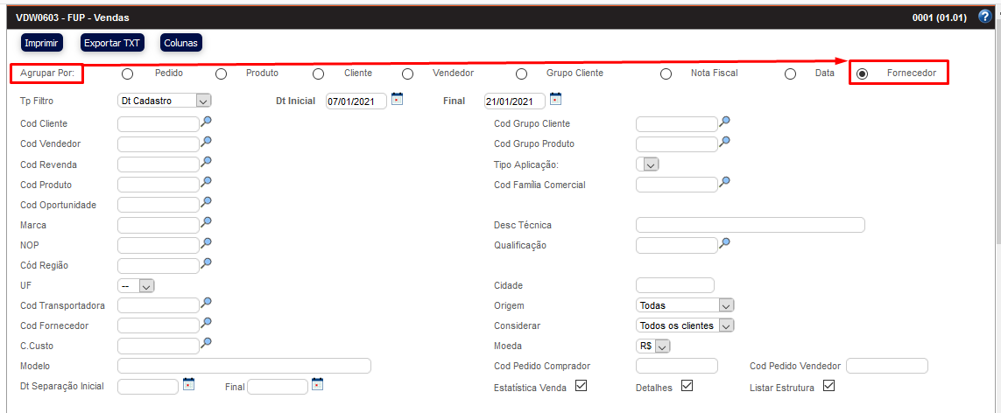Open the help question mark icon

(984, 17)
